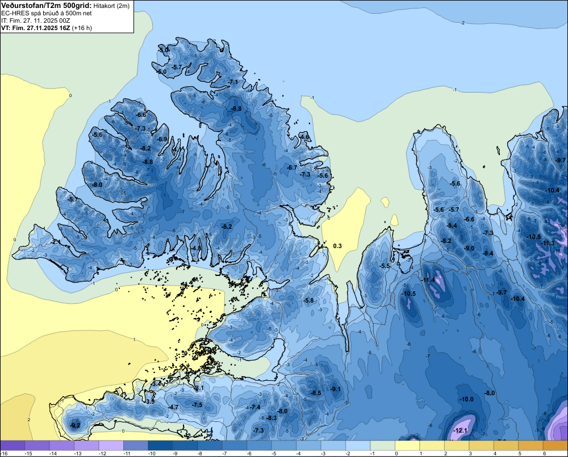Click the -5.8 temperature value
This screenshot has height=457, width=568.
(x=308, y=300)
